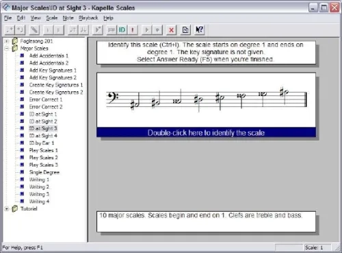Select the Play Scales 2 lesson

pos(44,158)
